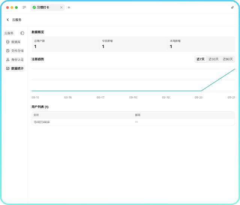Viewport: 240px width, 205px height.
Task: Switch trend range to 近7天
Action: coord(201,59)
